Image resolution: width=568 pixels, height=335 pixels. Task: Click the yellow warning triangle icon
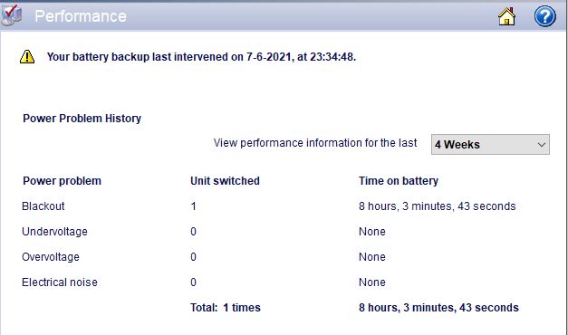[27, 57]
